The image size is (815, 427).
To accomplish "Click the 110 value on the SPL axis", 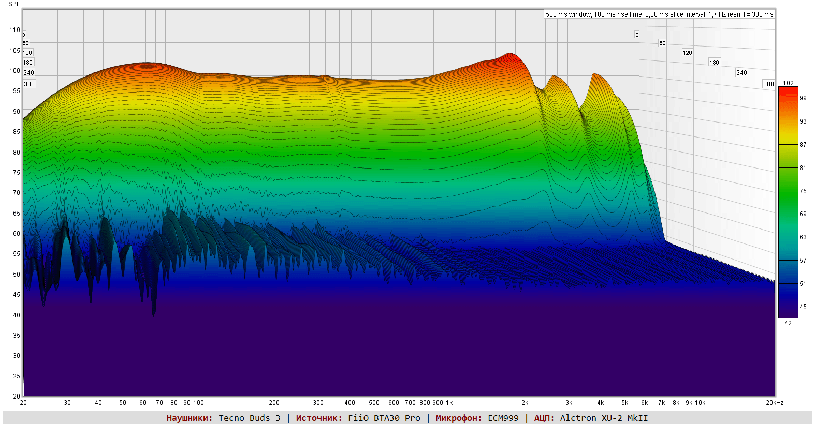I will pyautogui.click(x=14, y=30).
